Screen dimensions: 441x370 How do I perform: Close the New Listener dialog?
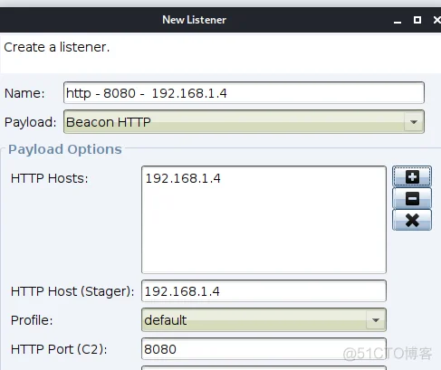pyautogui.click(x=436, y=20)
